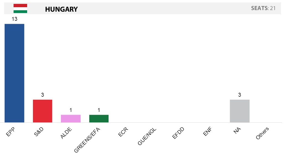Click the Hungarian flag icon

click(20, 8)
